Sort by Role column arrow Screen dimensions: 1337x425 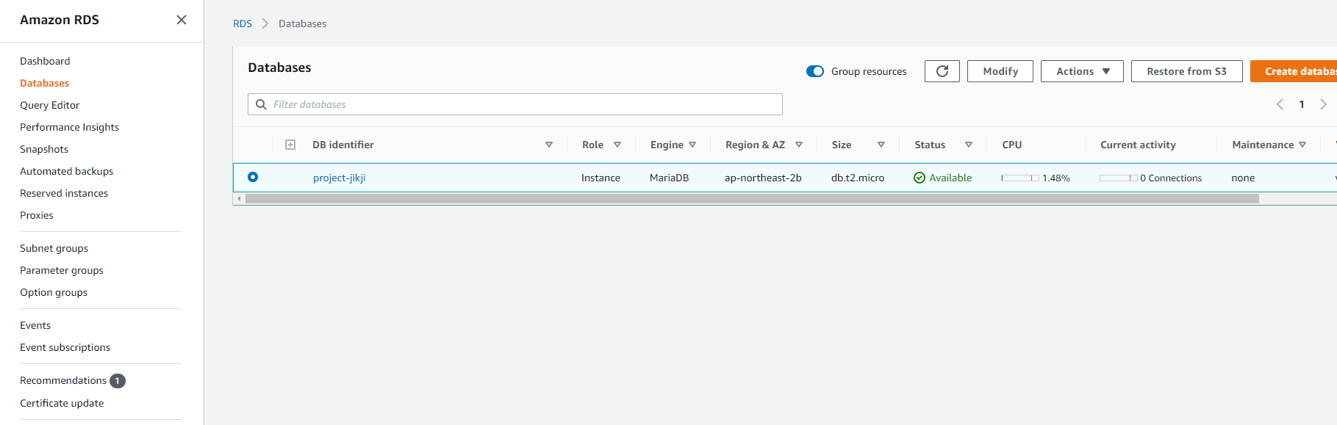(617, 145)
